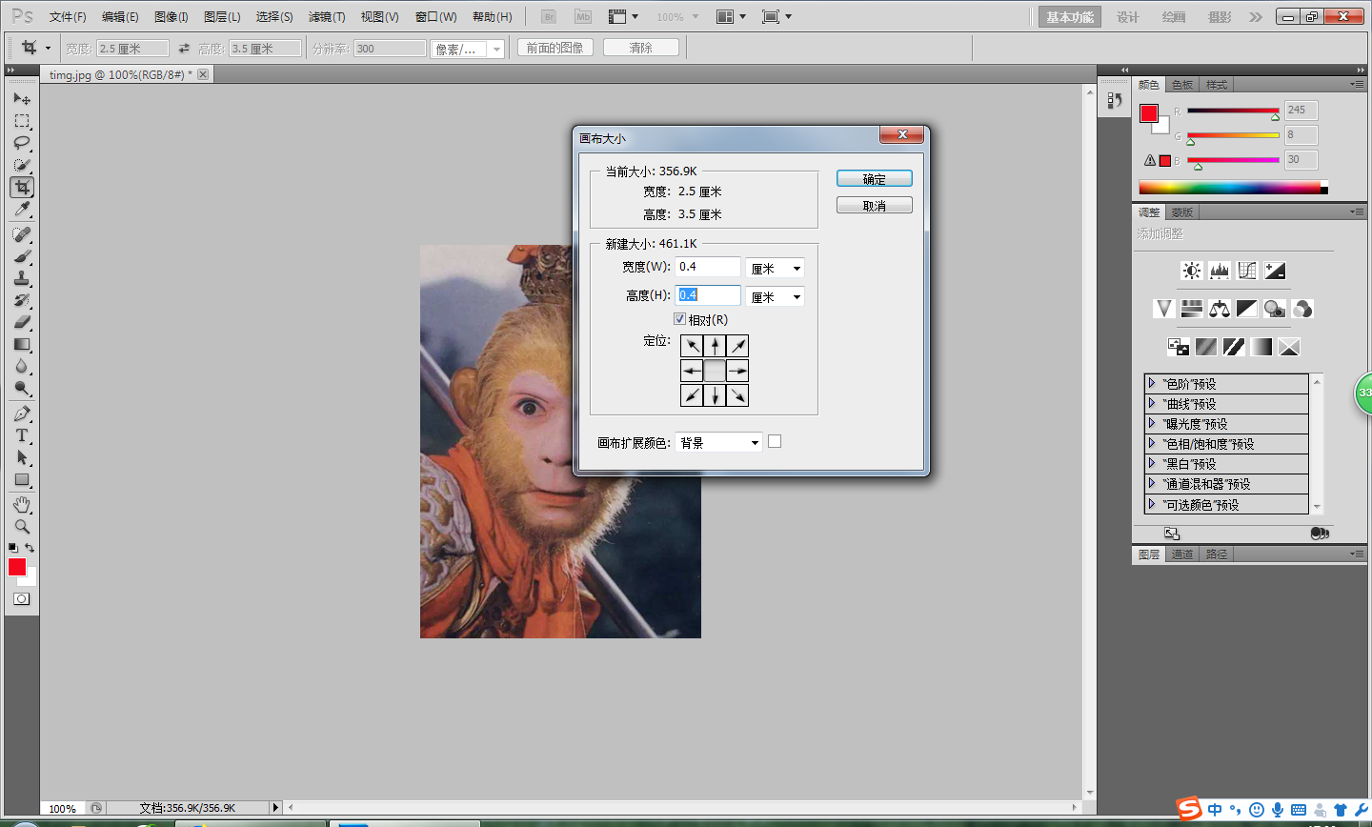Expand "黑白"预设 preset group
1372x827 pixels.
[x=1152, y=463]
